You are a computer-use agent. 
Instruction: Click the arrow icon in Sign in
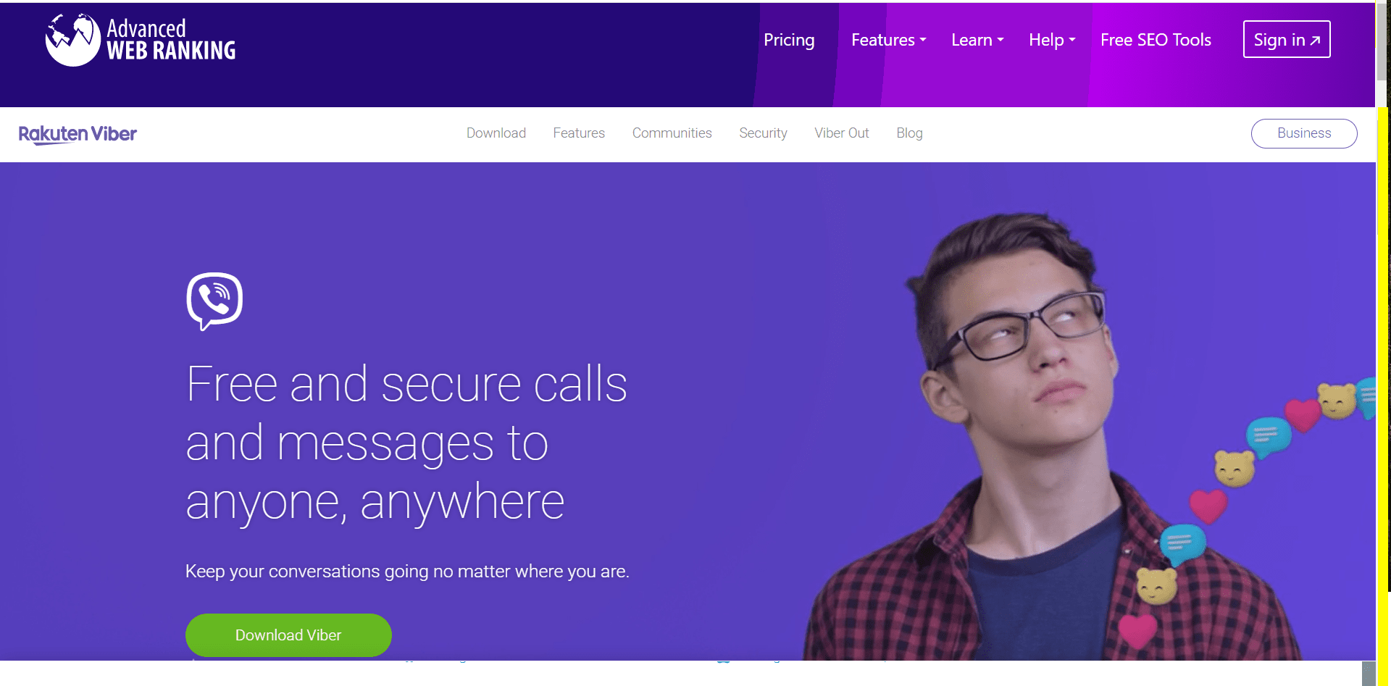(x=1315, y=41)
